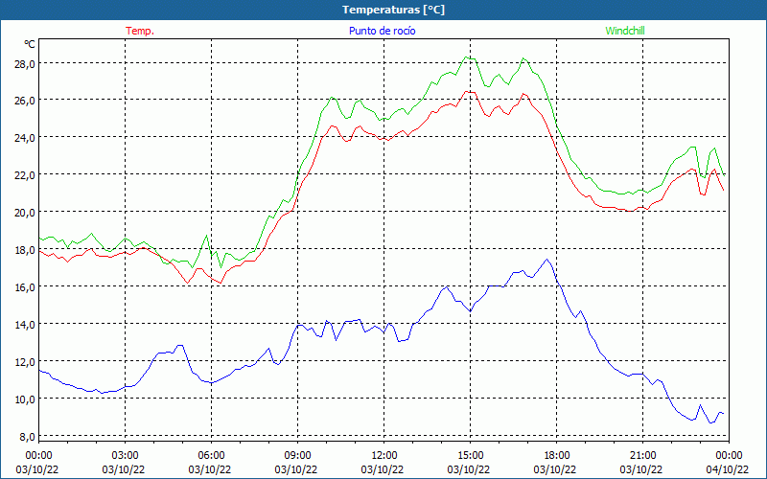Click the '21:00' time axis label
The width and height of the screenshot is (767, 479).
(x=642, y=456)
